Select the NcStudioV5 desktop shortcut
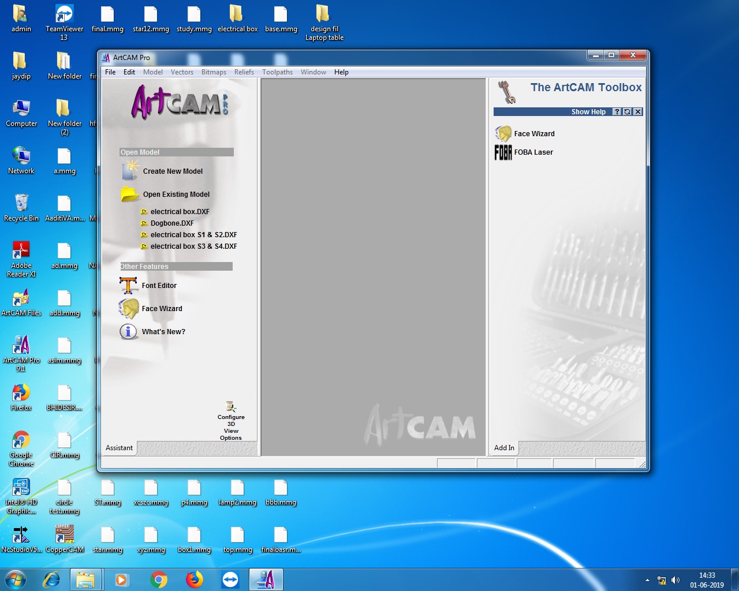 (x=21, y=538)
